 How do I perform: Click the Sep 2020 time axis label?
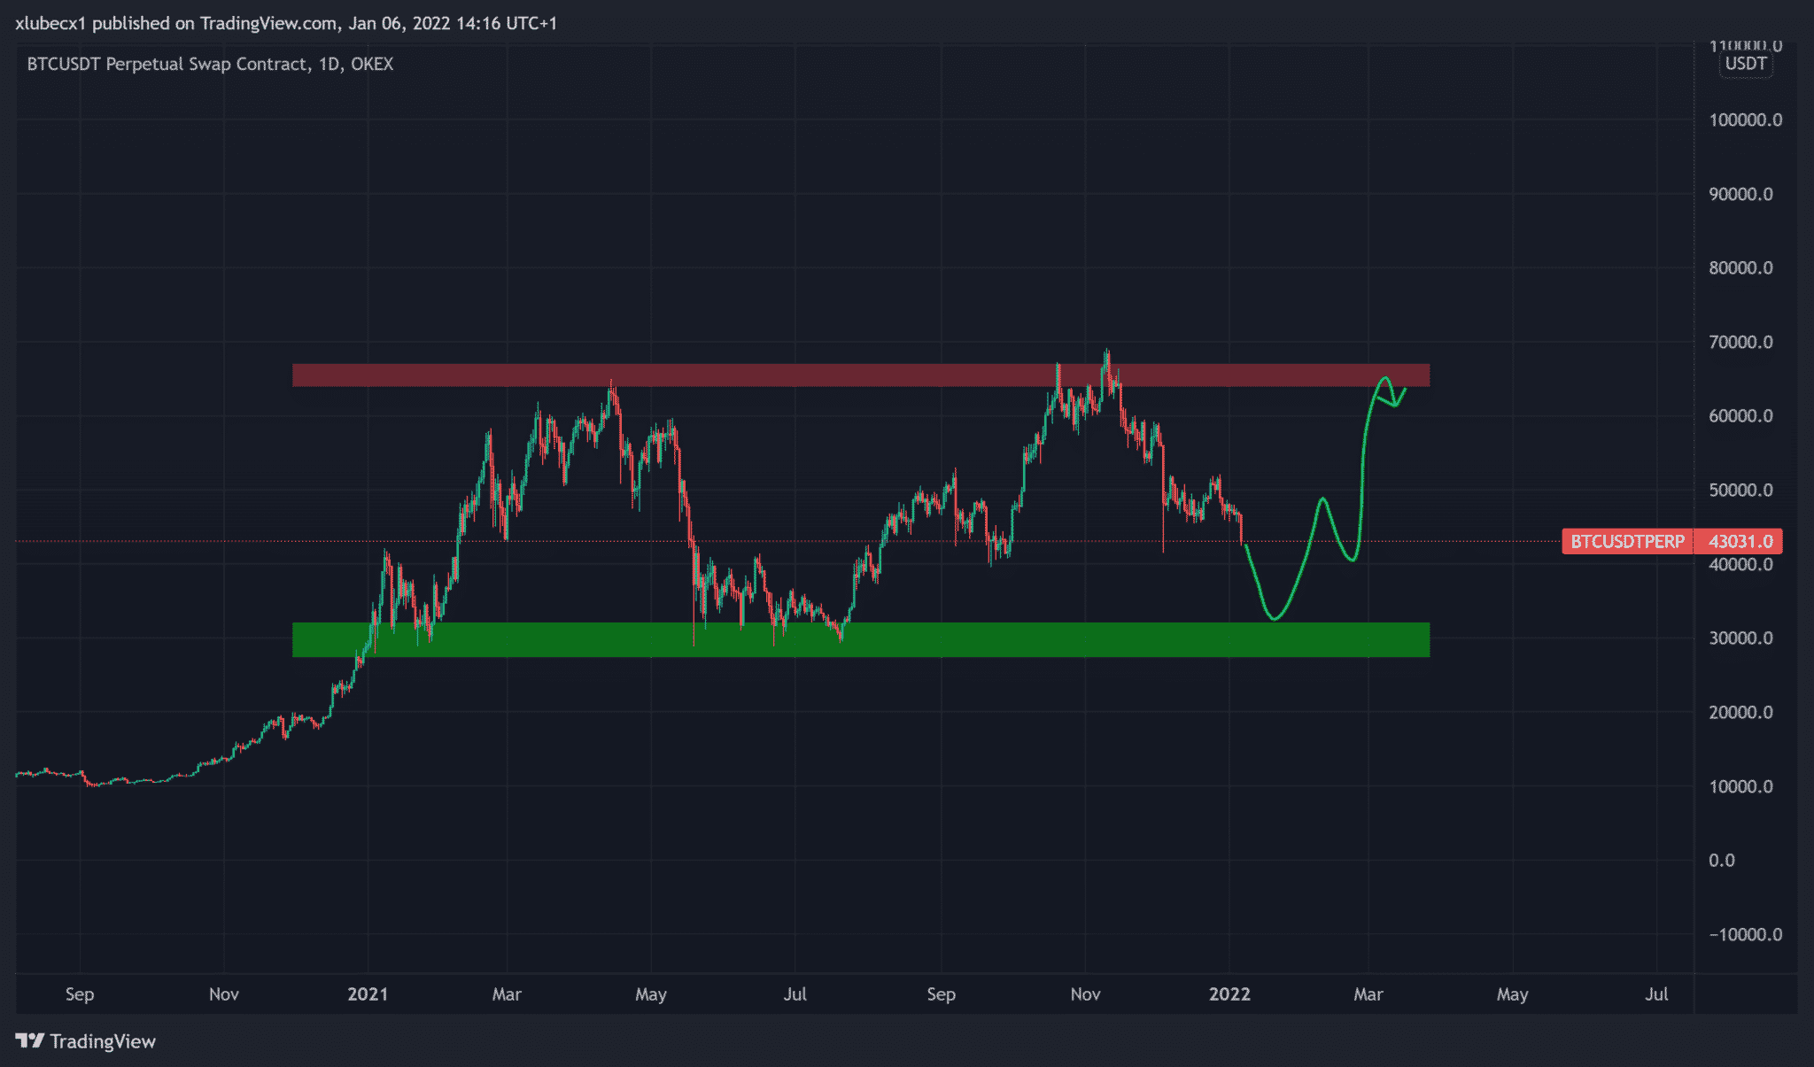click(x=80, y=994)
